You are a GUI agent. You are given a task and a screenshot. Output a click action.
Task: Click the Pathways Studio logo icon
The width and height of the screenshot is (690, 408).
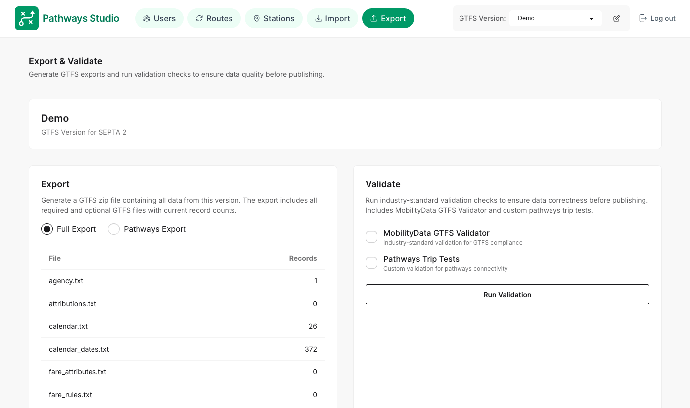[x=27, y=18]
